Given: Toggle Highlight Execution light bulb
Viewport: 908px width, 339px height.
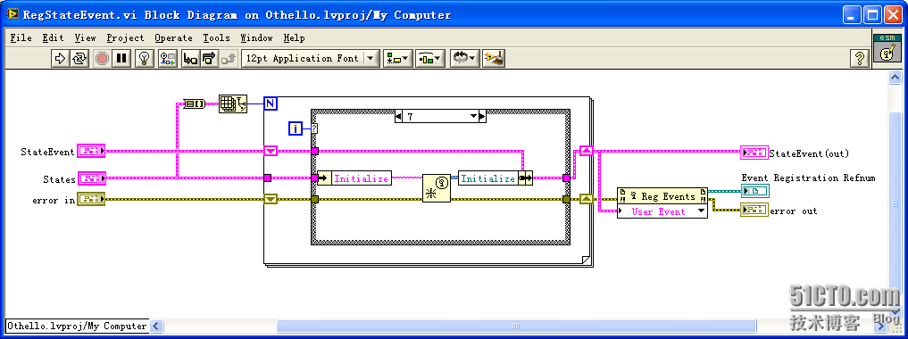Looking at the screenshot, I should coord(145,58).
